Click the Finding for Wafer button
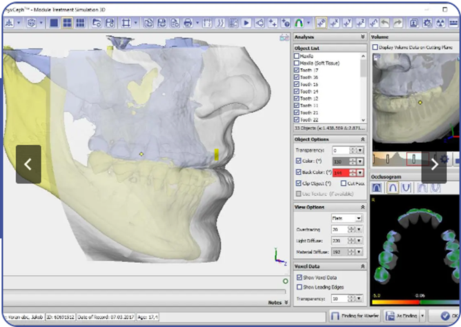The height and width of the screenshot is (327, 461). [x=354, y=316]
